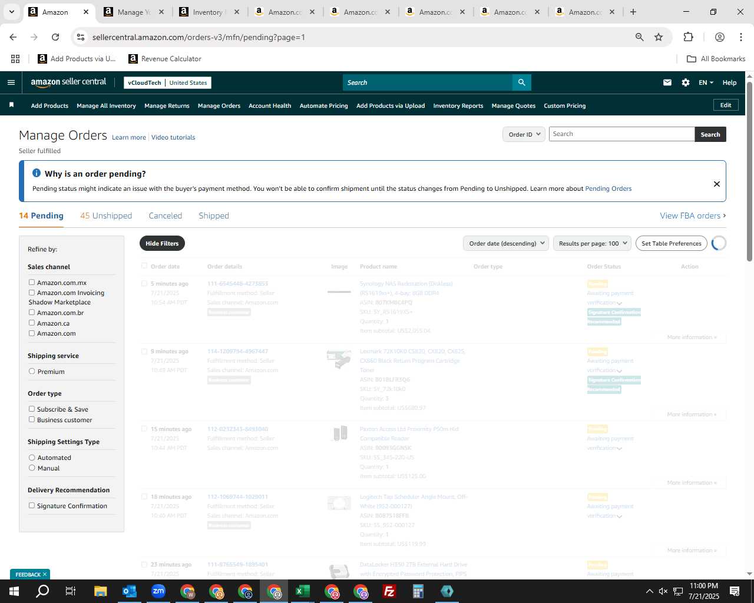Open the 'Order date (descending)' sort dropdown
Screen dimensions: 754x603
point(506,243)
